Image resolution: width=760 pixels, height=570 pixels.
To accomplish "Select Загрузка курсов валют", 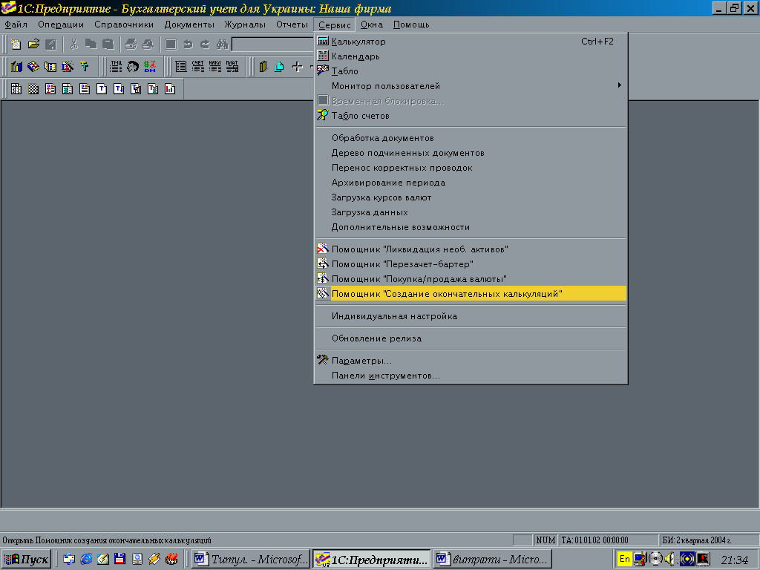I will click(471, 197).
